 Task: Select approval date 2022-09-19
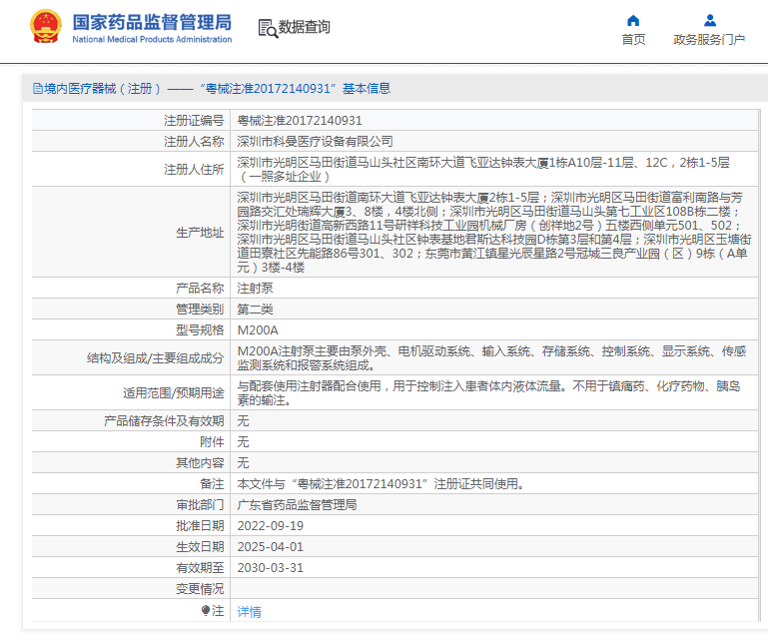coord(271,526)
